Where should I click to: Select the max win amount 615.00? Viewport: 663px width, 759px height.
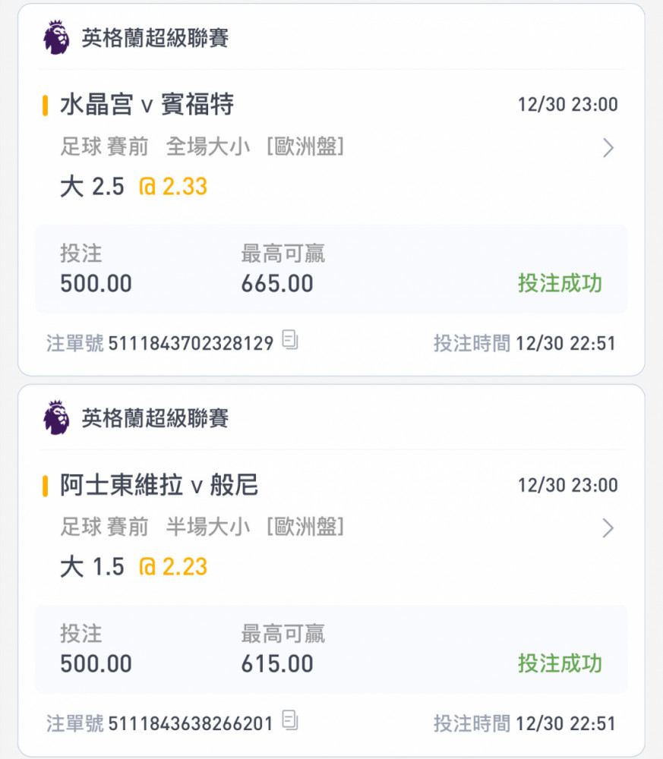277,664
